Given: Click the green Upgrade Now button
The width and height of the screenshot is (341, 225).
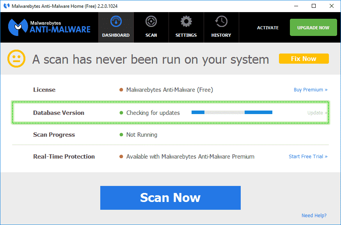Looking at the screenshot, I should [313, 28].
